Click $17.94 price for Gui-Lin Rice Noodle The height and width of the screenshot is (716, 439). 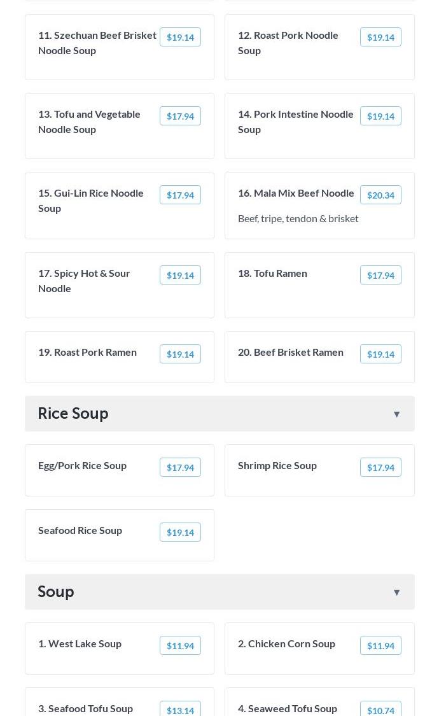pyautogui.click(x=180, y=195)
